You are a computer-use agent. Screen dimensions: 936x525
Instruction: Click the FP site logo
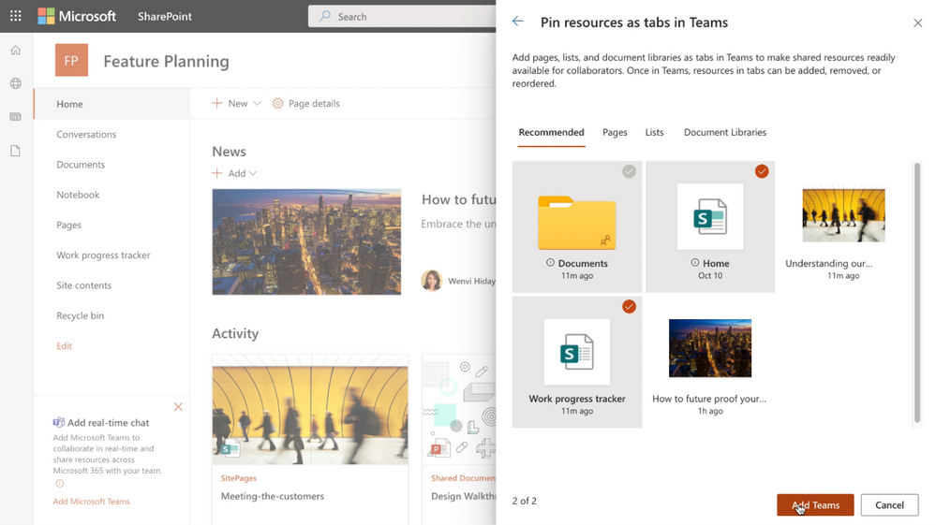pos(71,60)
